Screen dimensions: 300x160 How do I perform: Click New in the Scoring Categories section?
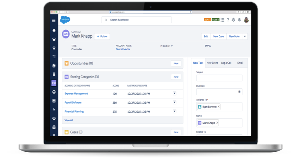click(x=176, y=77)
